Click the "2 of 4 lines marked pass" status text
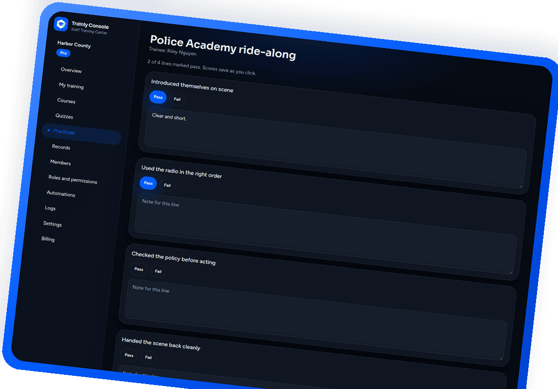This screenshot has width=558, height=389. [201, 67]
